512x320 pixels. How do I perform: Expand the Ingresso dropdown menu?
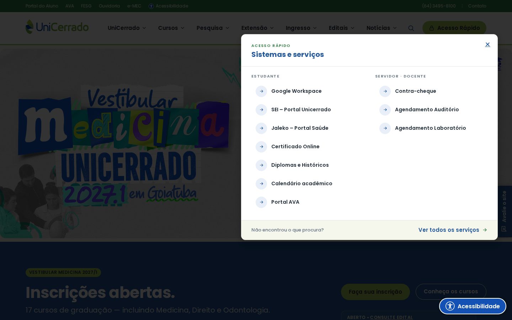(x=301, y=28)
